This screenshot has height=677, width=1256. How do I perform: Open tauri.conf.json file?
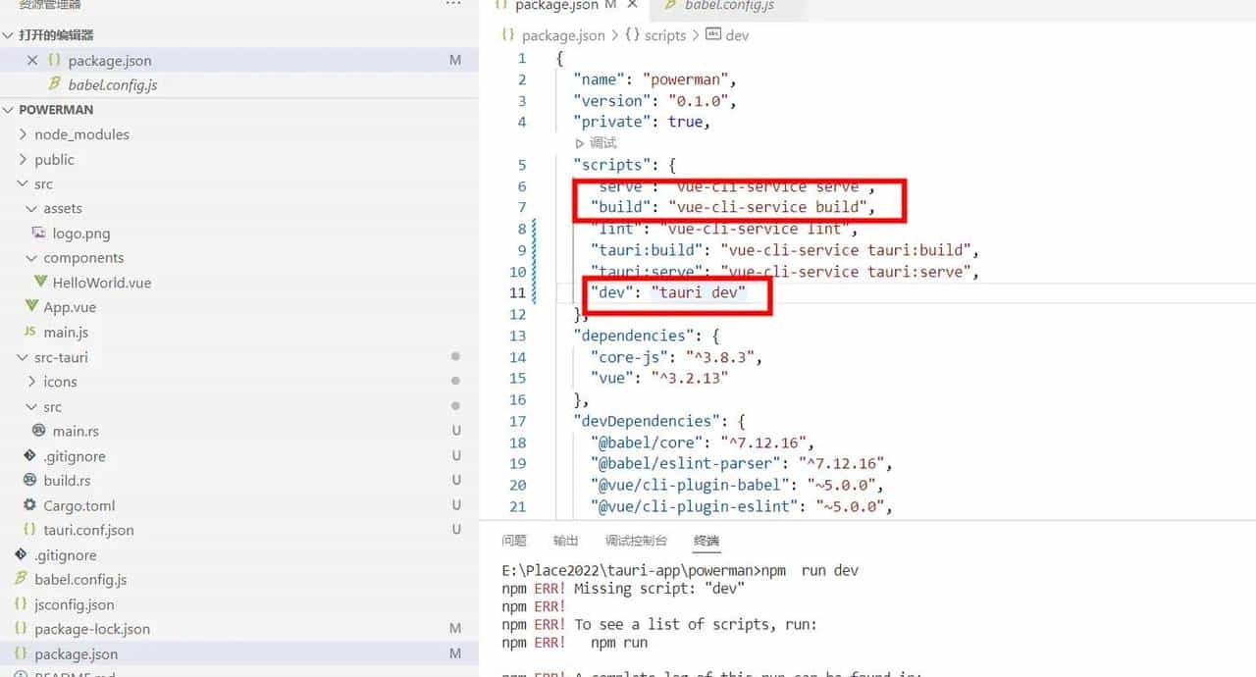(x=88, y=530)
